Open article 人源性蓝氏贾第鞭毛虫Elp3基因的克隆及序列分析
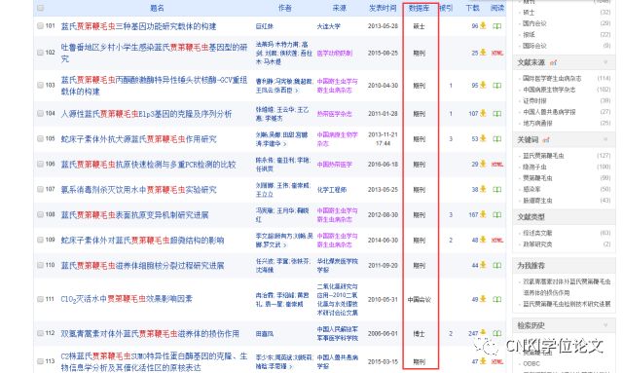Image resolution: width=623 pixels, height=373 pixels. tap(146, 114)
